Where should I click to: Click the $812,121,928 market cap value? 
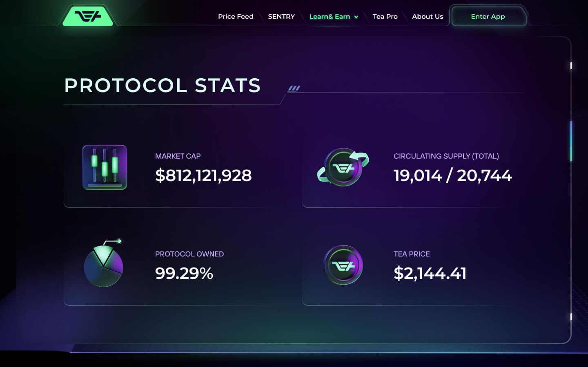203,176
